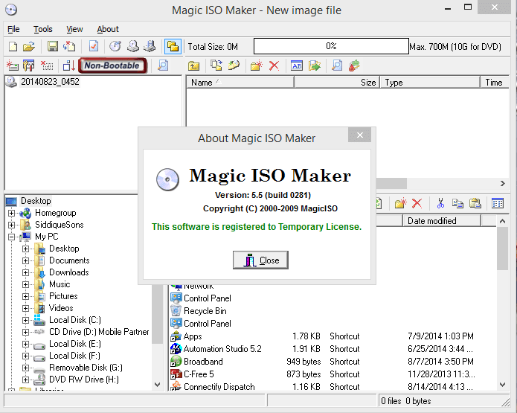This screenshot has width=517, height=413.
Task: Expand the Downloads tree node
Action: 25,272
